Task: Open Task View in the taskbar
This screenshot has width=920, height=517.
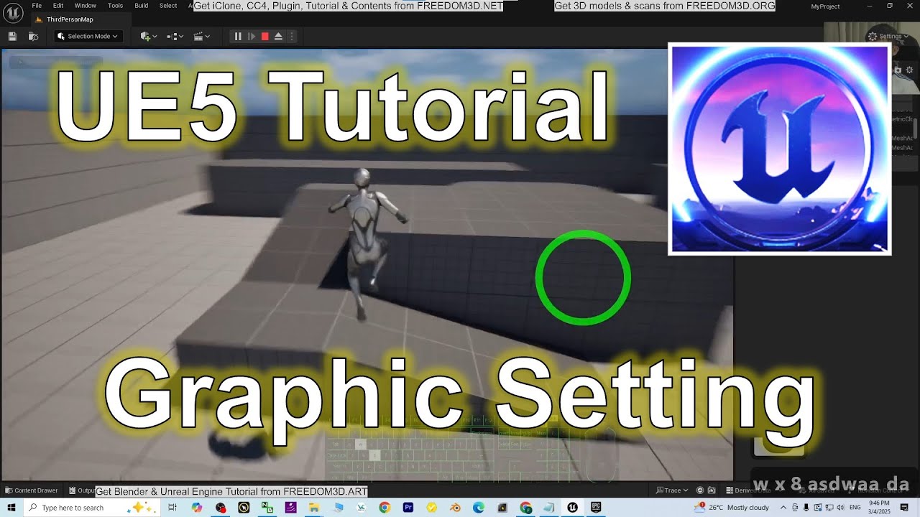Action: [x=172, y=508]
